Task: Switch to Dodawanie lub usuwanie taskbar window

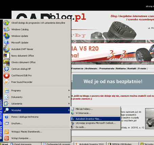Action: (x=58, y=144)
